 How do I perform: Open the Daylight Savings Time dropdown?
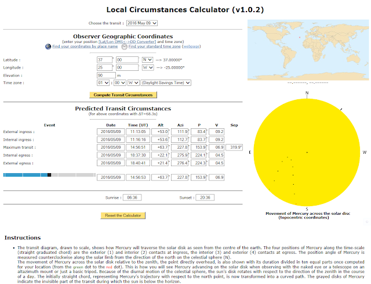pyautogui.click(x=166, y=82)
